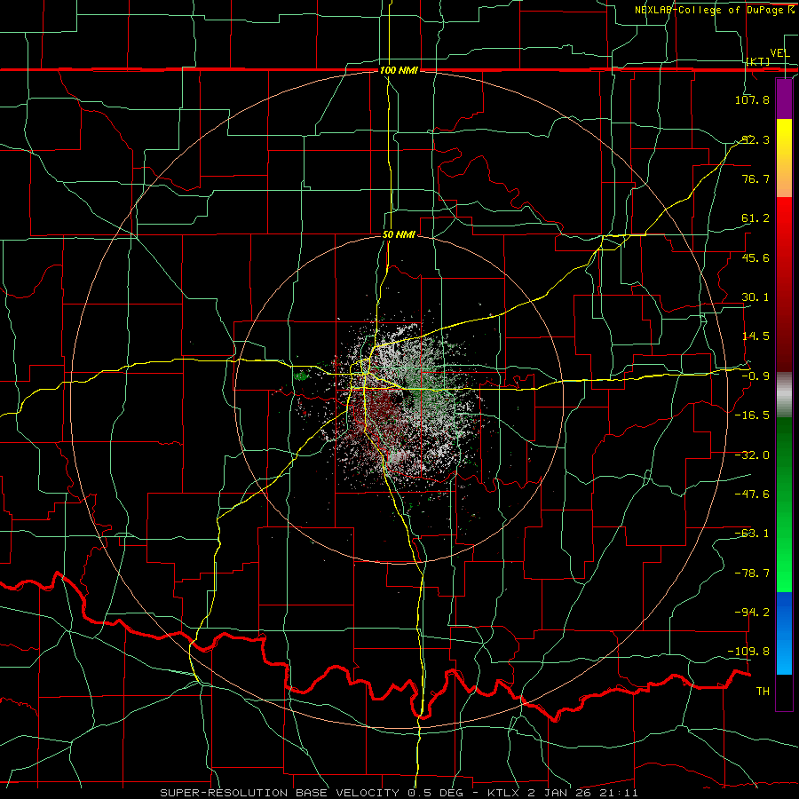Click the -78.7 velocity scale value
799x799 pixels.
click(752, 574)
